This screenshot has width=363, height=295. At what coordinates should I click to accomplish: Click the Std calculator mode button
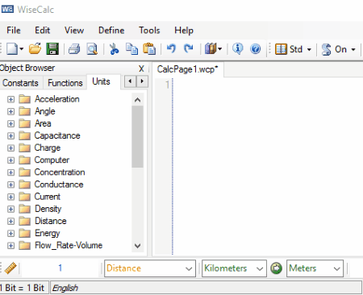289,49
